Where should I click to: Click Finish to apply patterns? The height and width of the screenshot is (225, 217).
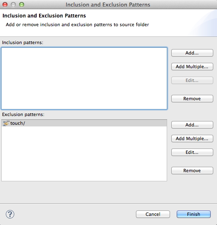pos(194,214)
